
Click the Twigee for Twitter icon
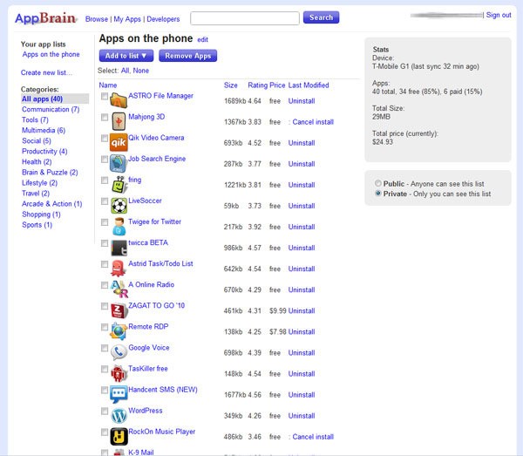(119, 227)
